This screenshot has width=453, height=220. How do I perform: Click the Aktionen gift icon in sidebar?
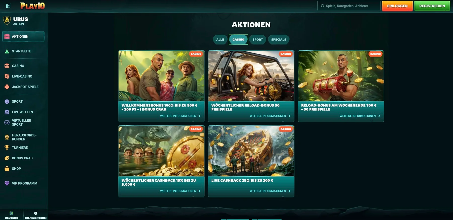pyautogui.click(x=7, y=36)
